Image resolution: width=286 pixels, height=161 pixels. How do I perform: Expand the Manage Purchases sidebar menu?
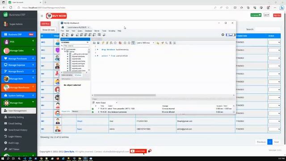coord(19,59)
